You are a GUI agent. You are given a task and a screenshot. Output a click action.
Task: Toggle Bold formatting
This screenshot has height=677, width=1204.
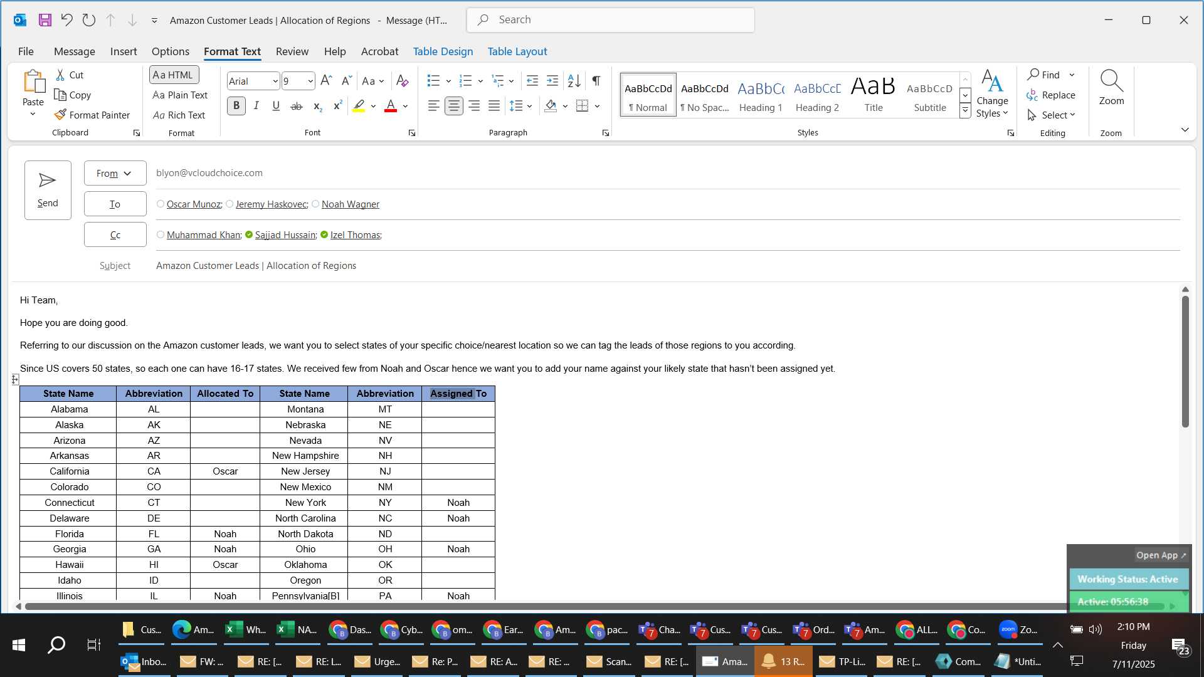(236, 106)
